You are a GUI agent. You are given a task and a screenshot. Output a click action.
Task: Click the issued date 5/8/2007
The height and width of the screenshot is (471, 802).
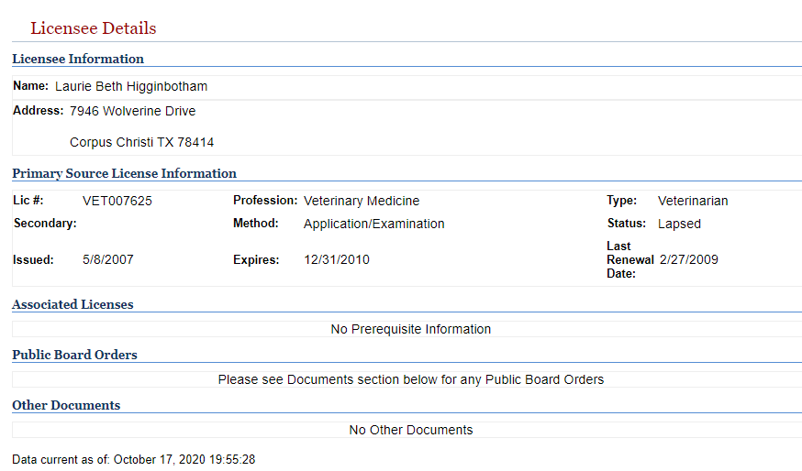(x=108, y=259)
